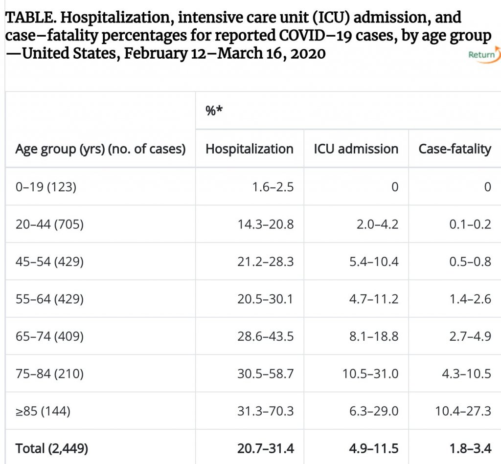The image size is (501, 464).
Task: Select the 75–84 (210) row label
Action: [49, 374]
